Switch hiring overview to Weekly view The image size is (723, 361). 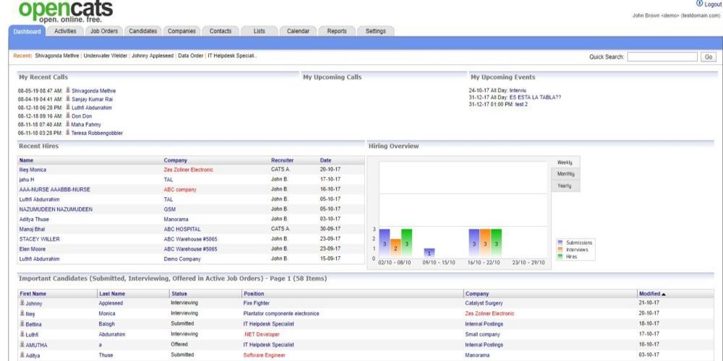[565, 162]
